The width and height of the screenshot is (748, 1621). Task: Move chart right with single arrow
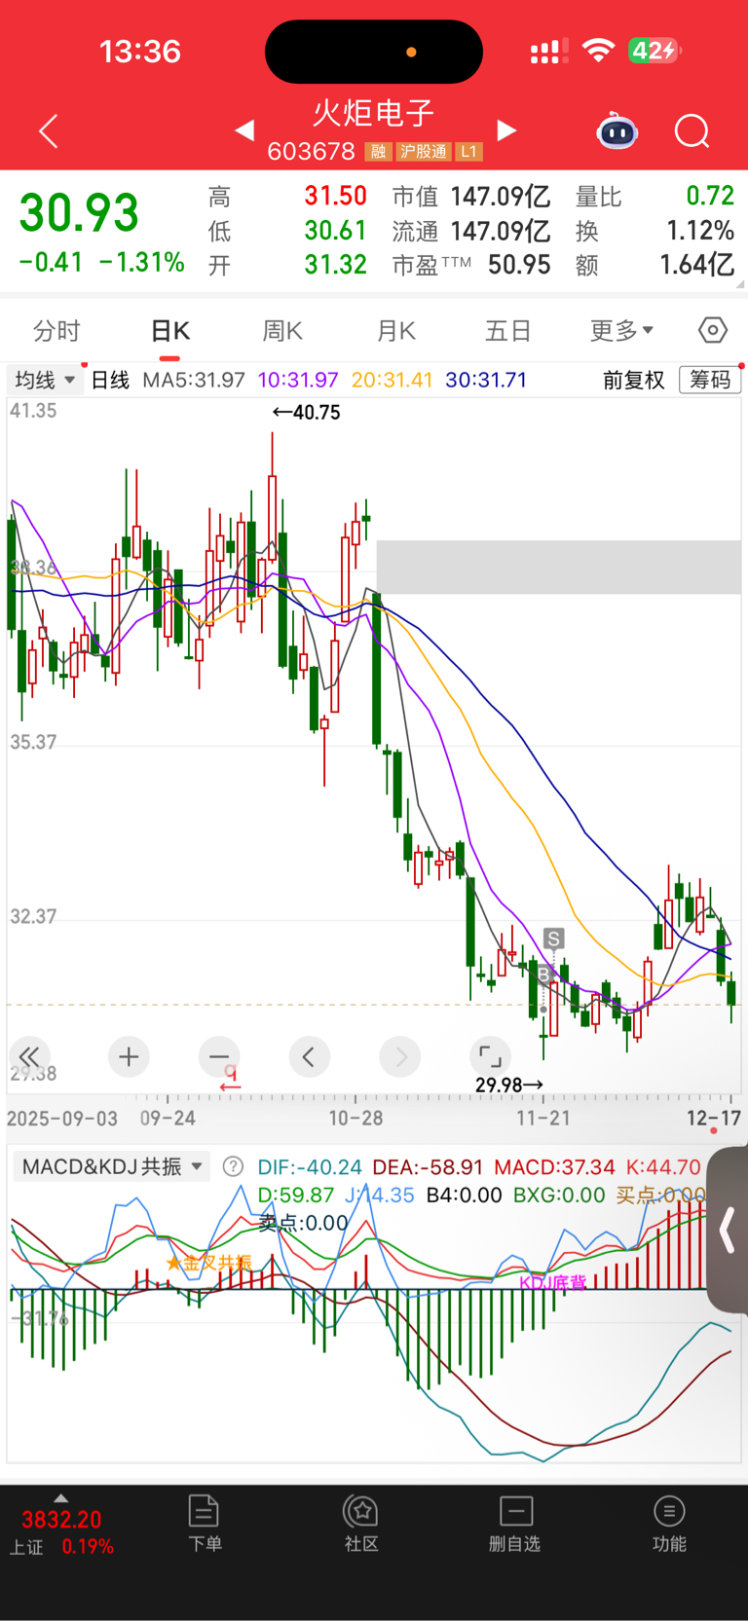[x=400, y=1056]
